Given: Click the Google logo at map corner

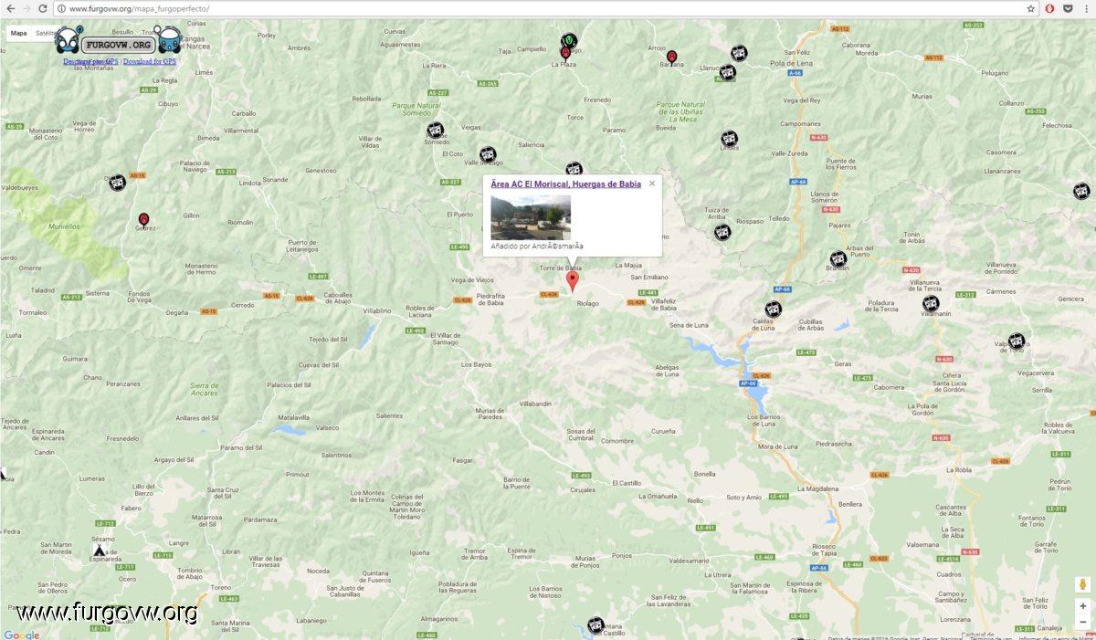Looking at the screenshot, I should [21, 635].
